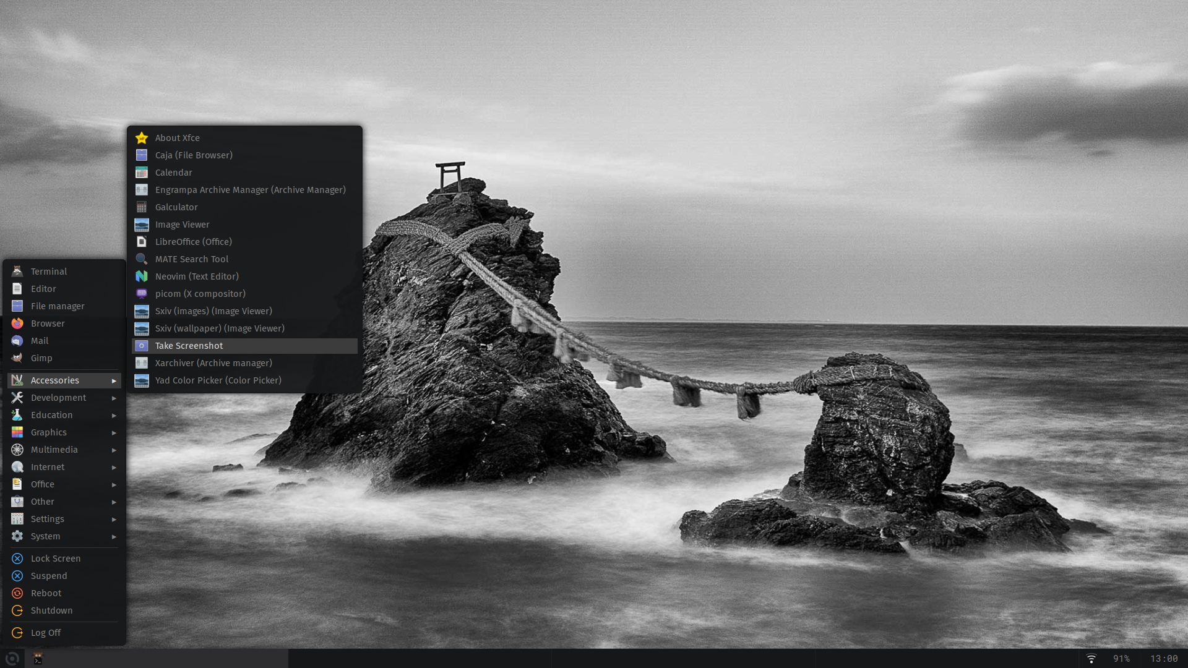Viewport: 1188px width, 668px height.
Task: Expand the Settings submenu arrow
Action: pos(114,519)
